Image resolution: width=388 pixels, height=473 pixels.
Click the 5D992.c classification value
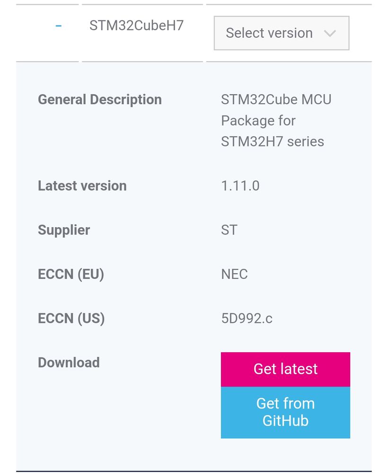point(247,318)
